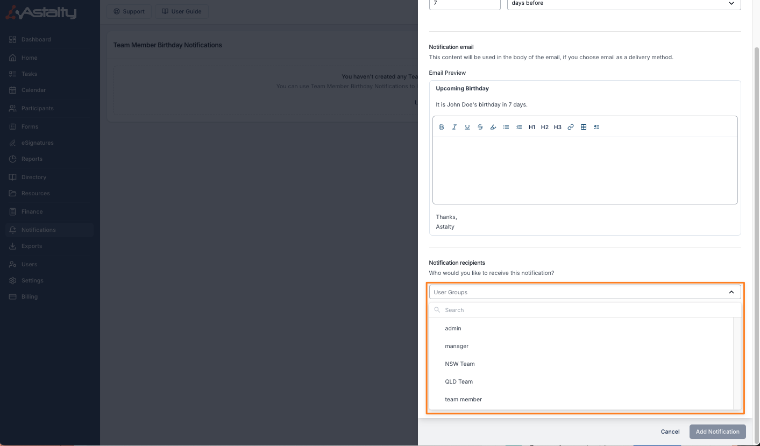The height and width of the screenshot is (446, 760).
Task: Open Notifications in the sidebar
Action: click(x=38, y=230)
